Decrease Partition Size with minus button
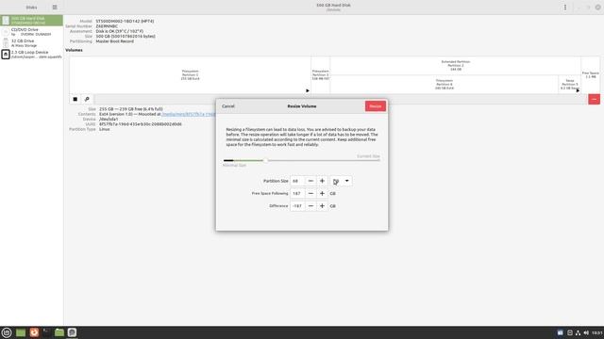This screenshot has width=604, height=339. point(310,181)
